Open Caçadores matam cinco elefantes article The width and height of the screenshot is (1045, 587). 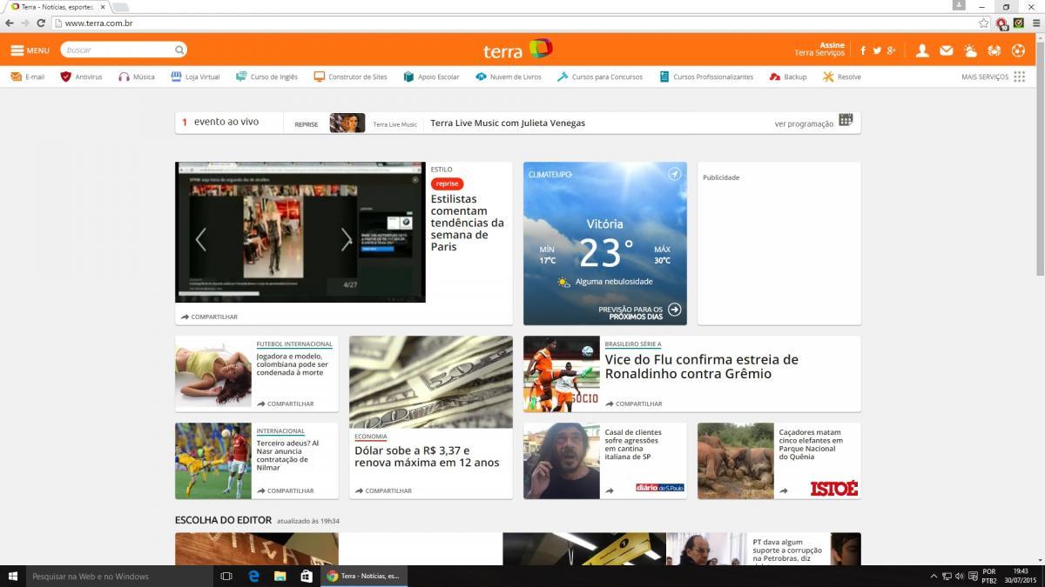(x=811, y=444)
